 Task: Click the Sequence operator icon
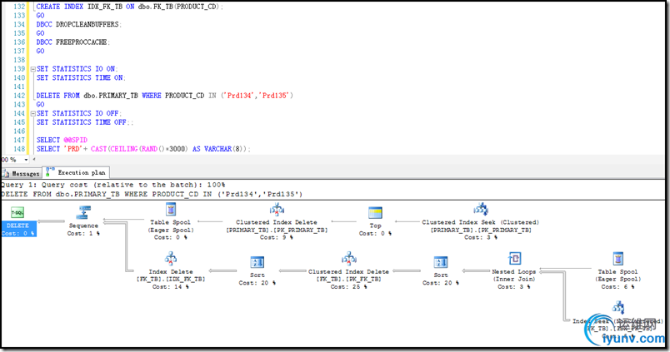pyautogui.click(x=83, y=212)
